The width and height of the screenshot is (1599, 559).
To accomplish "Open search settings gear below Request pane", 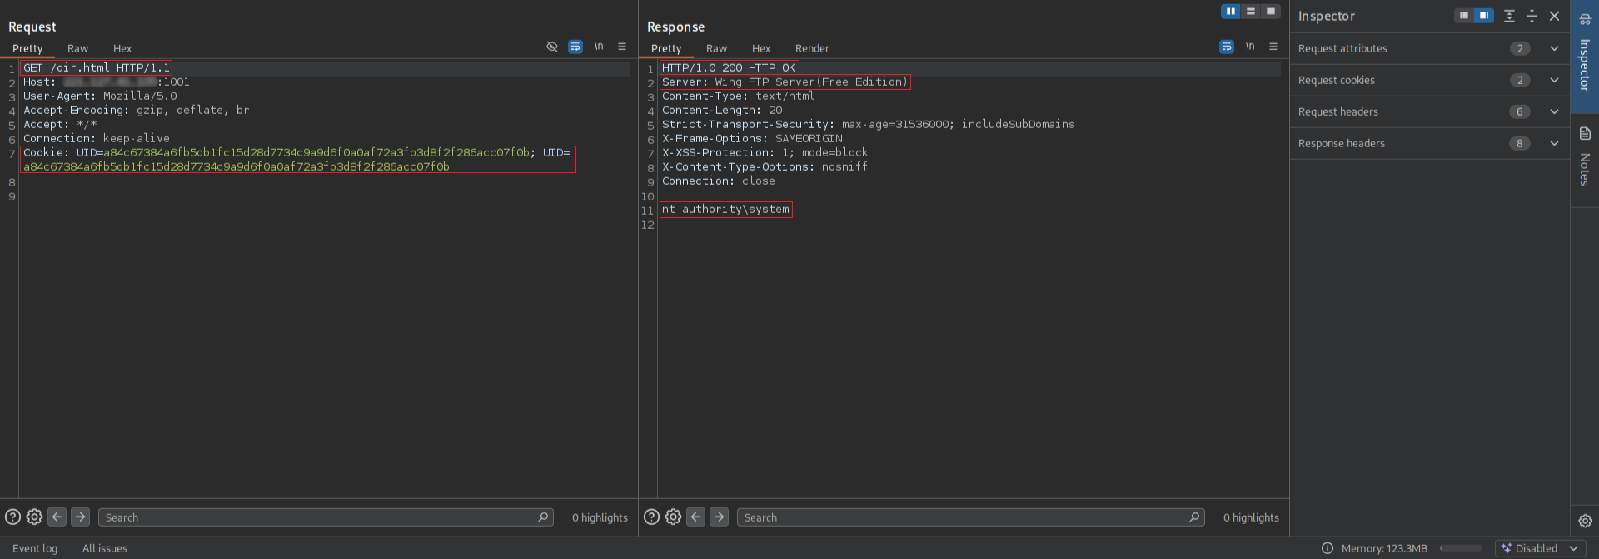I will click(x=34, y=517).
